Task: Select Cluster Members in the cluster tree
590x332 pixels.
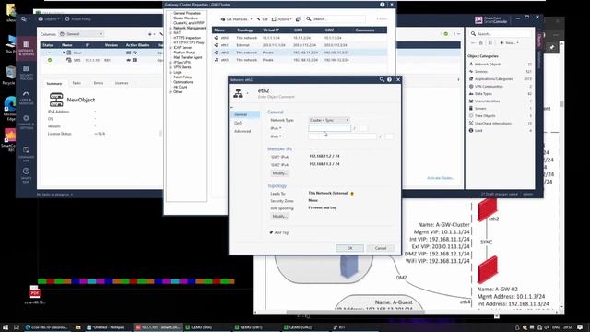Action: (185, 18)
